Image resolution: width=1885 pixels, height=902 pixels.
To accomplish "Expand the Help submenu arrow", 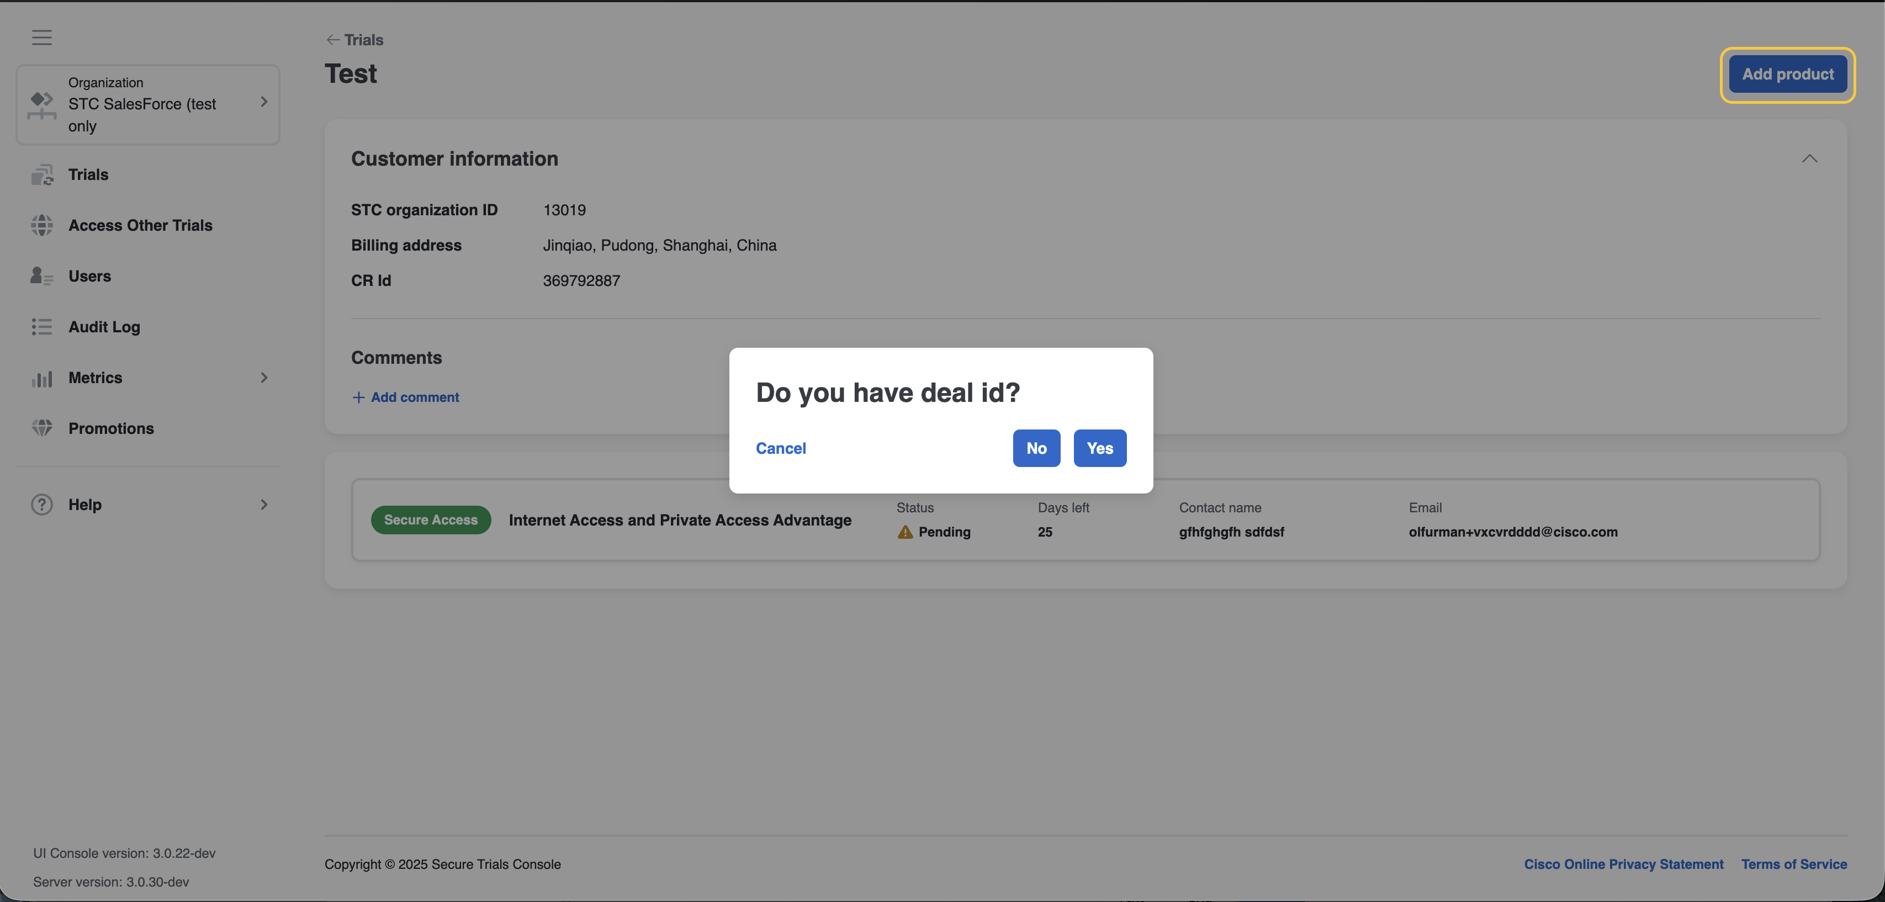I will (x=264, y=505).
